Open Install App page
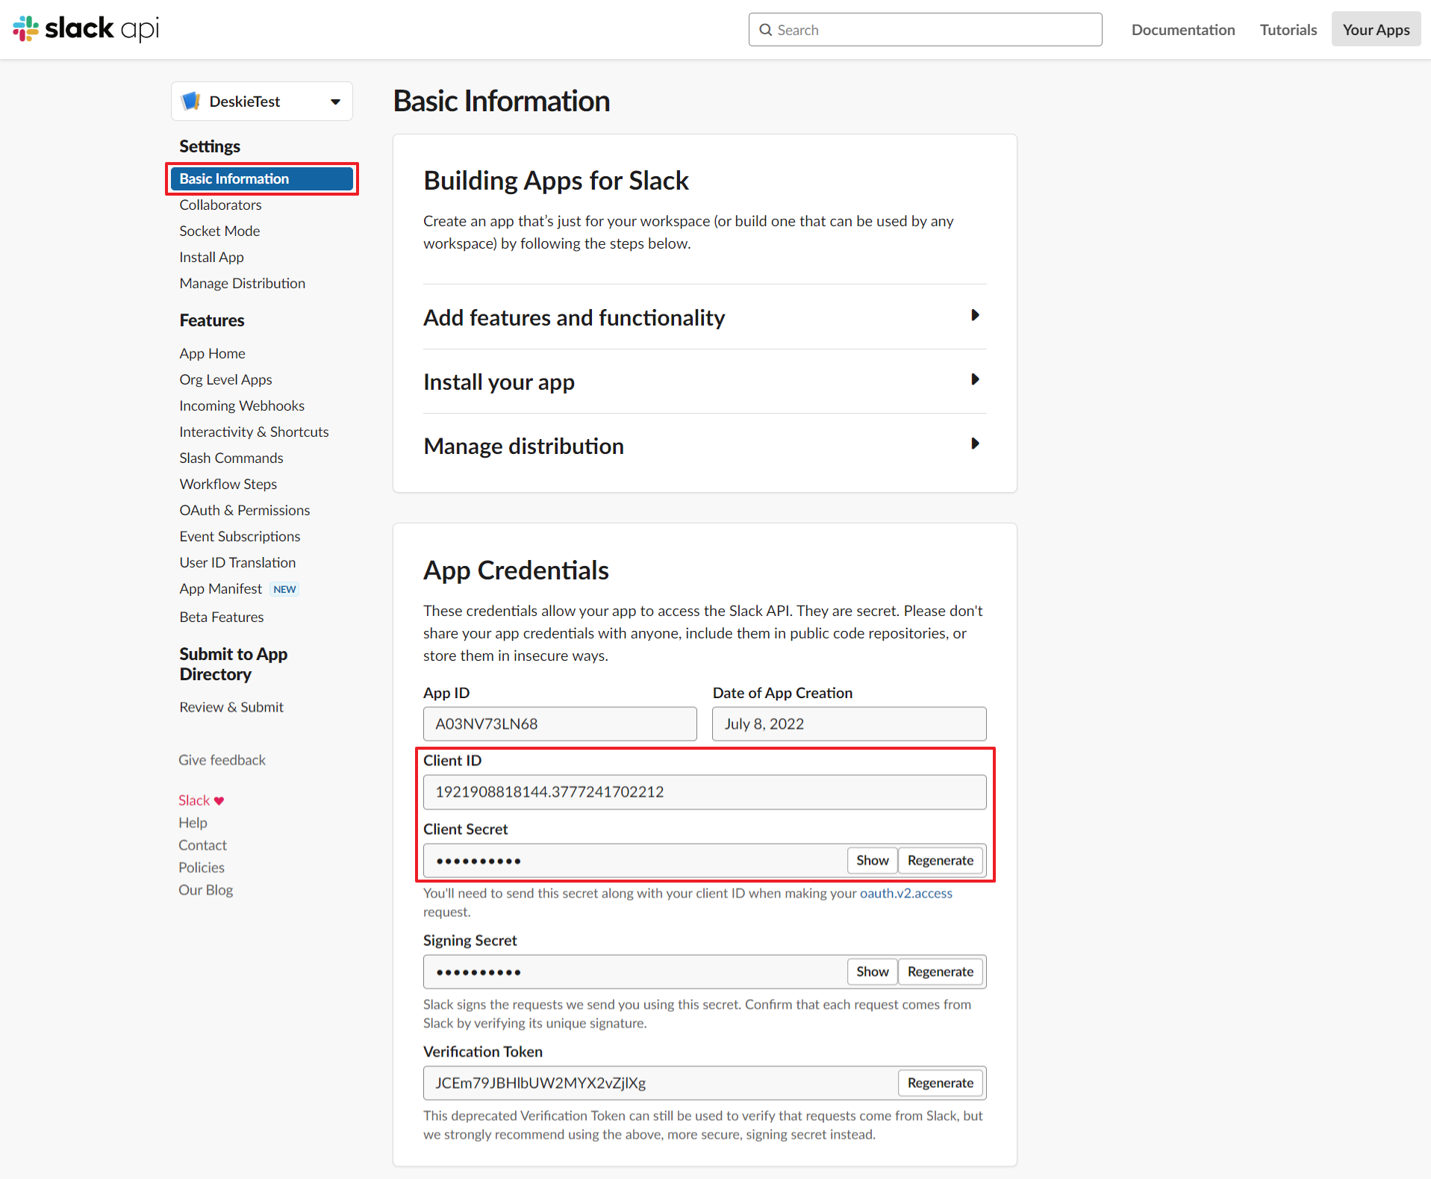1431x1179 pixels. [x=211, y=257]
